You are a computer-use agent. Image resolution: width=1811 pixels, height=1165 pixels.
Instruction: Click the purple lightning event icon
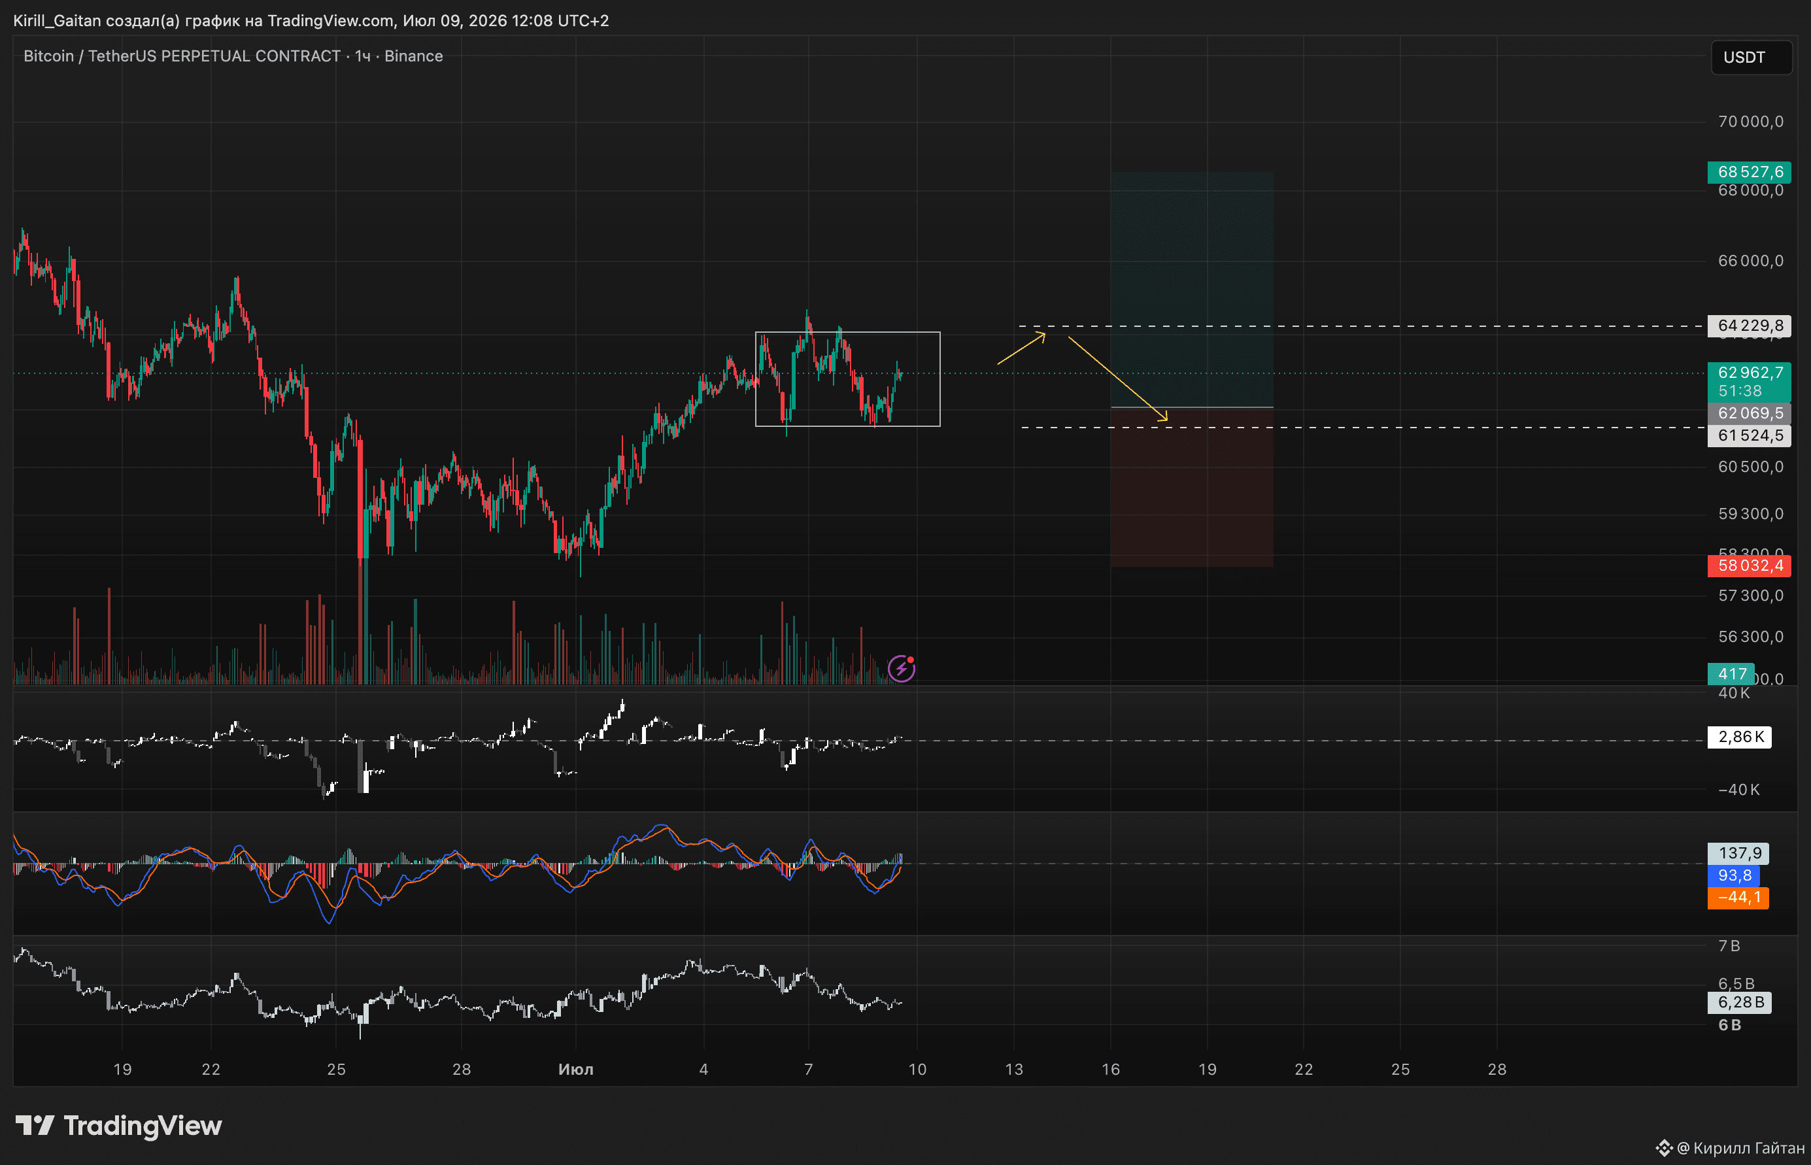tap(901, 669)
